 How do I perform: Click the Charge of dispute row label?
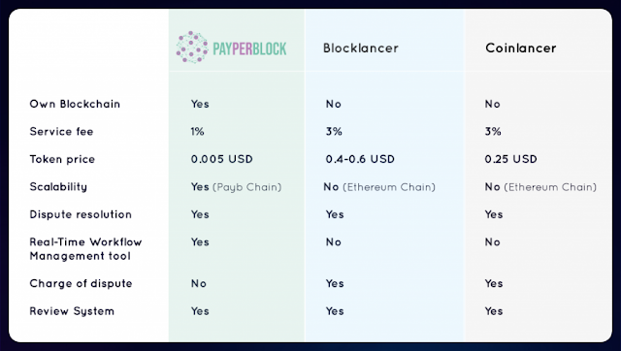click(x=81, y=284)
